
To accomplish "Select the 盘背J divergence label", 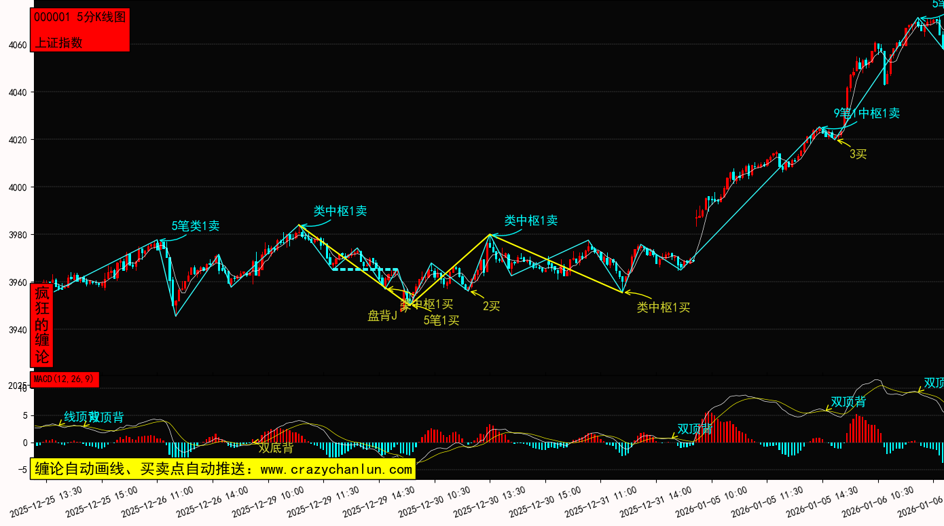I will [x=382, y=316].
